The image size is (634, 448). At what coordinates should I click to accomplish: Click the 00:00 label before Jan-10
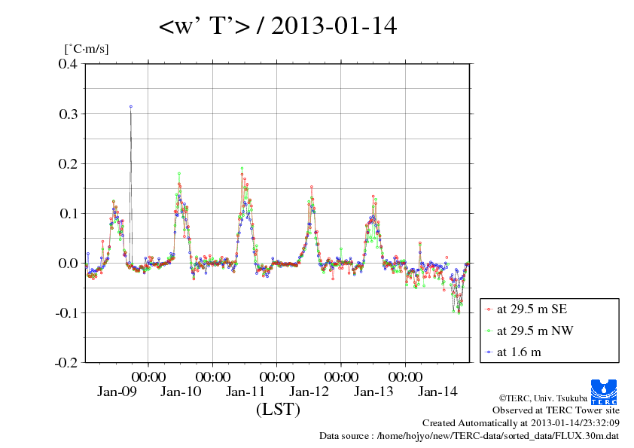click(148, 376)
